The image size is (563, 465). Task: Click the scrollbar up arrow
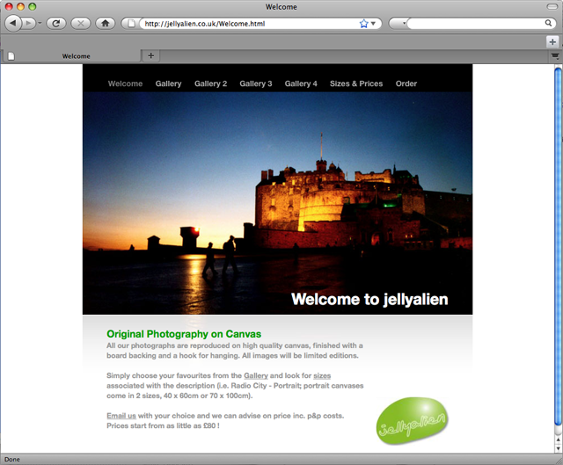[x=558, y=440]
